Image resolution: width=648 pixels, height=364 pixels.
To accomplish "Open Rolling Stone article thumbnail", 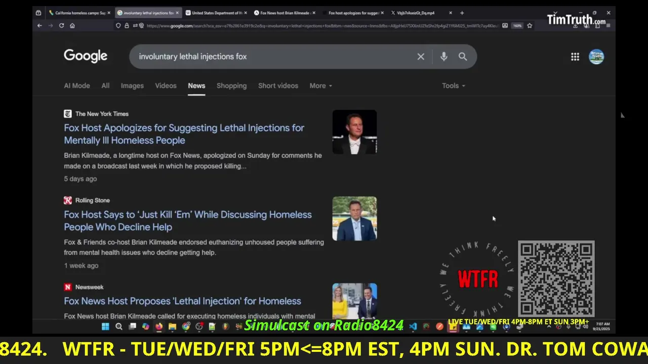I will point(354,218).
